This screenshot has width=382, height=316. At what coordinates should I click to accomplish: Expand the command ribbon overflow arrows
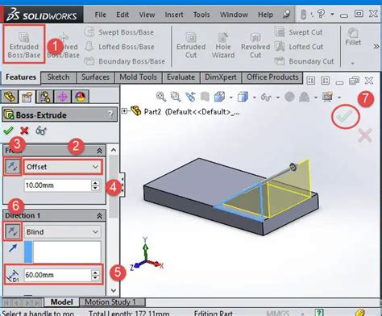pos(376,47)
